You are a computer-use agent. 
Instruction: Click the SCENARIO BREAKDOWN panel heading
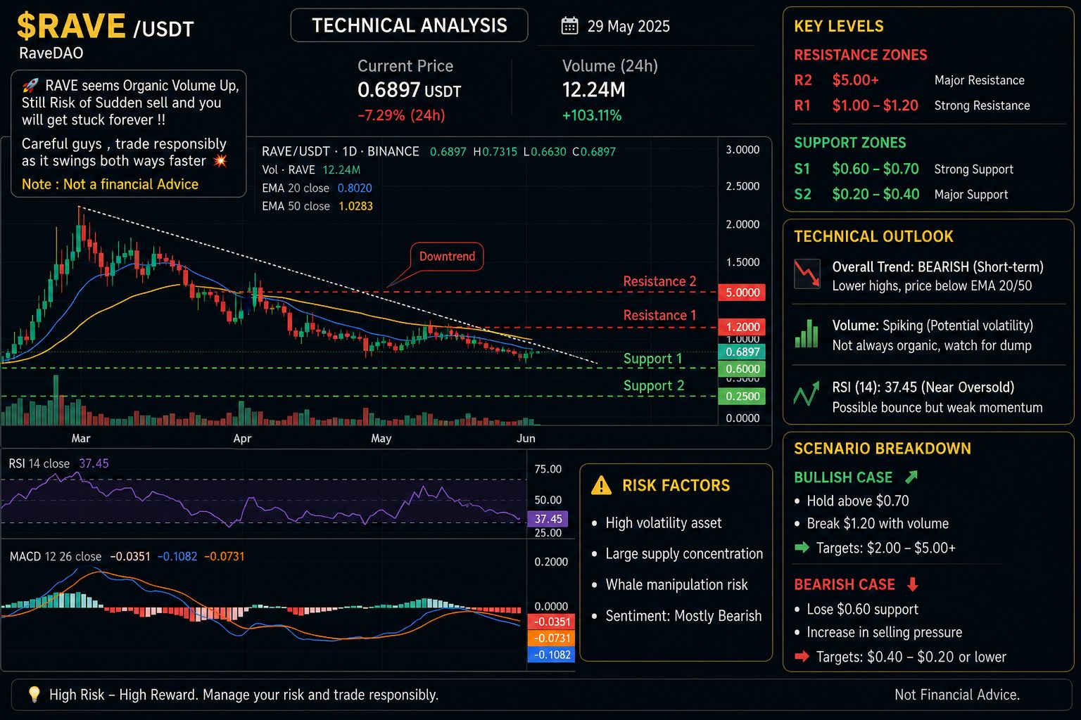pyautogui.click(x=883, y=449)
